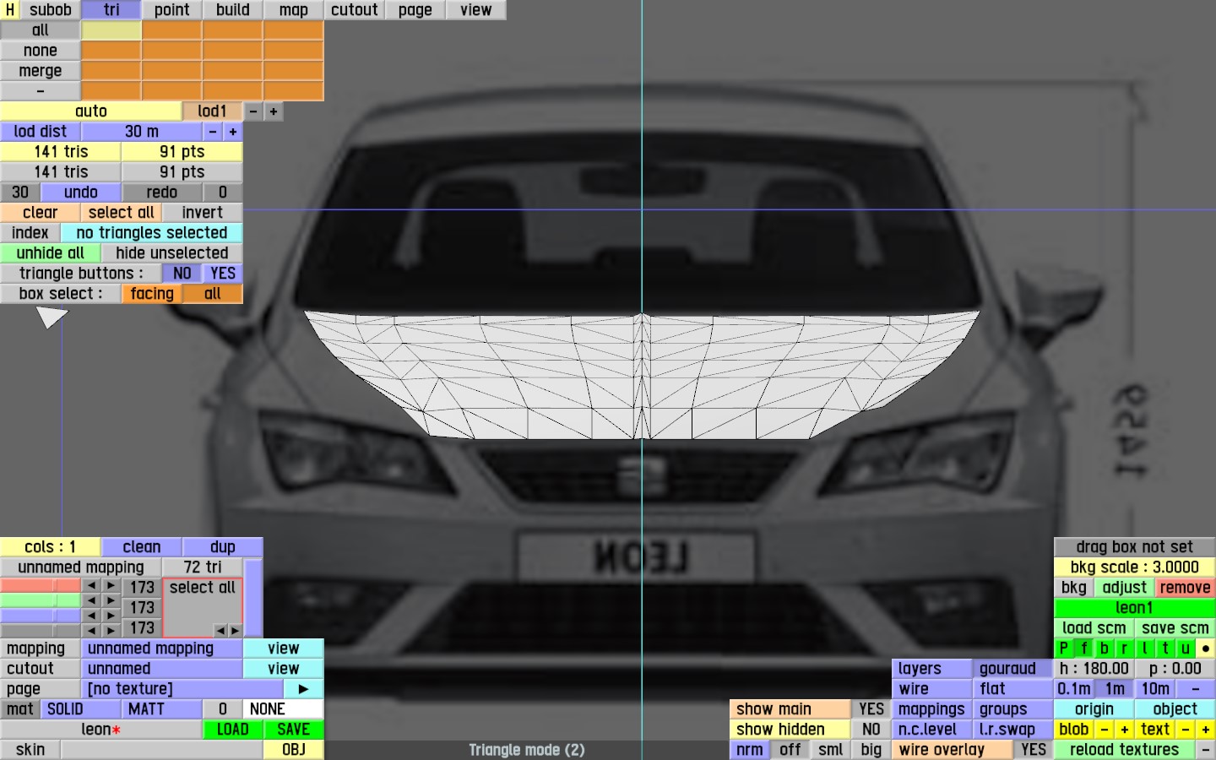Click the green colour slider
This screenshot has width=1216, height=760.
click(x=41, y=600)
